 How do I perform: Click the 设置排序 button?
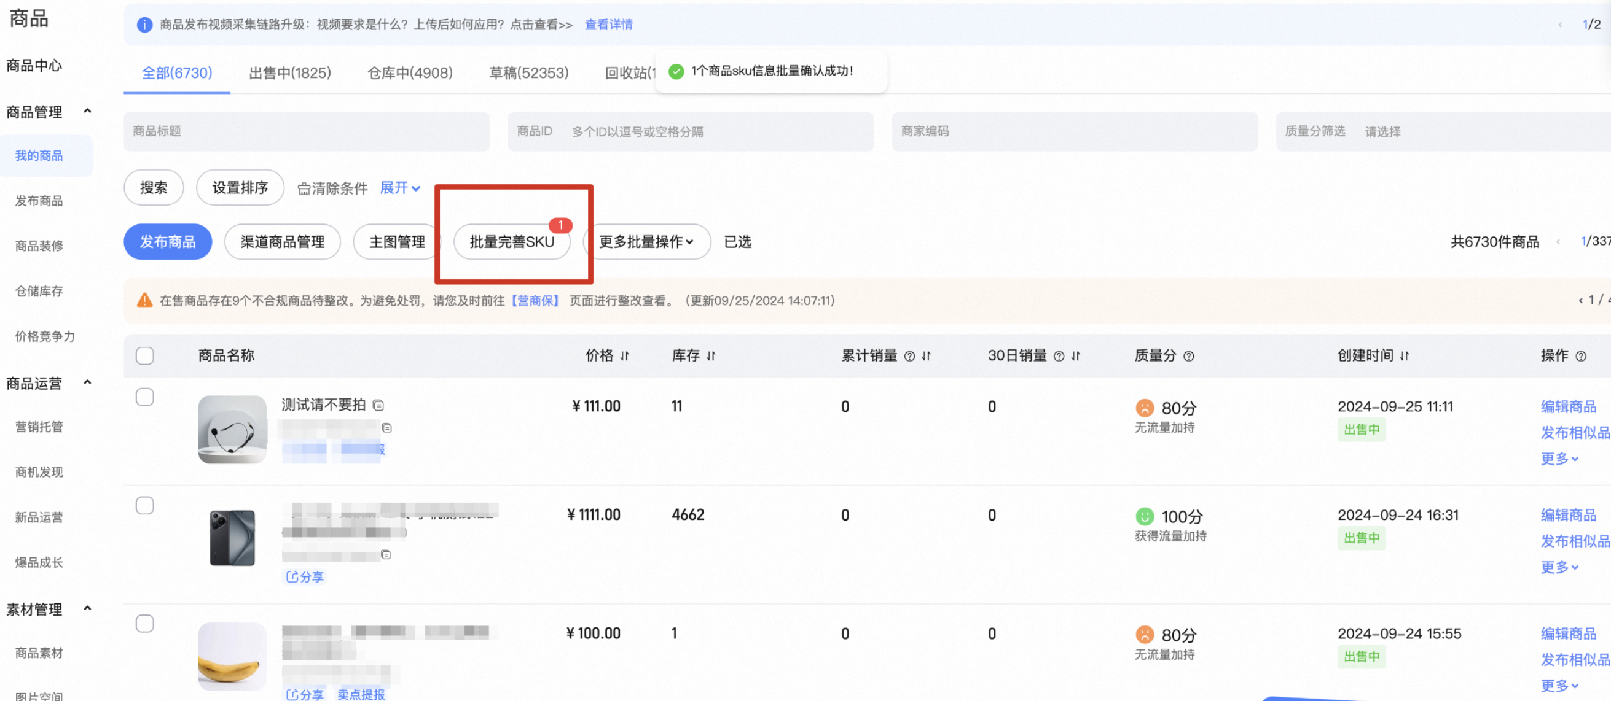tap(240, 187)
